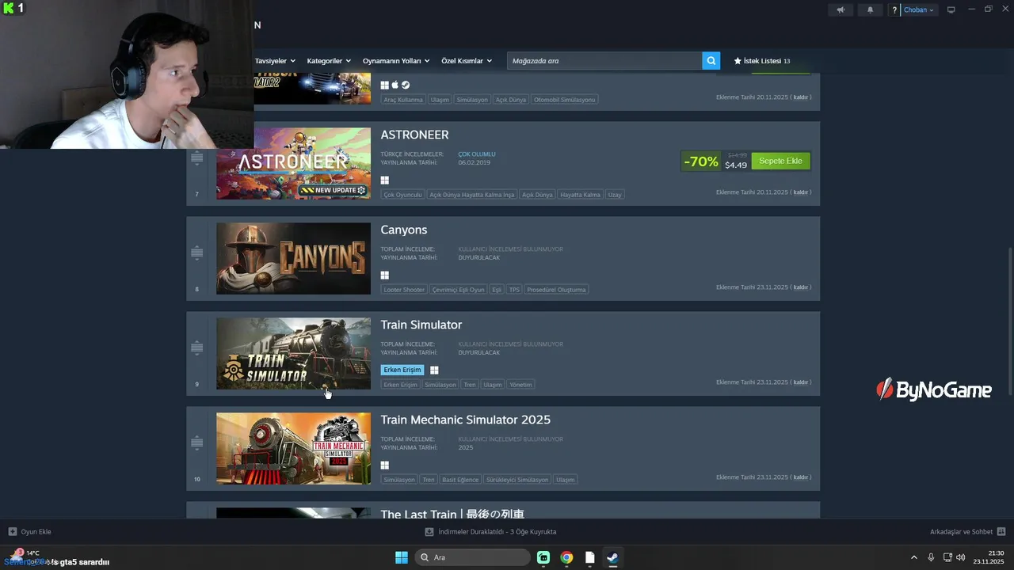Image resolution: width=1014 pixels, height=570 pixels.
Task: Switch to Big Picture mode icon
Action: pyautogui.click(x=951, y=9)
